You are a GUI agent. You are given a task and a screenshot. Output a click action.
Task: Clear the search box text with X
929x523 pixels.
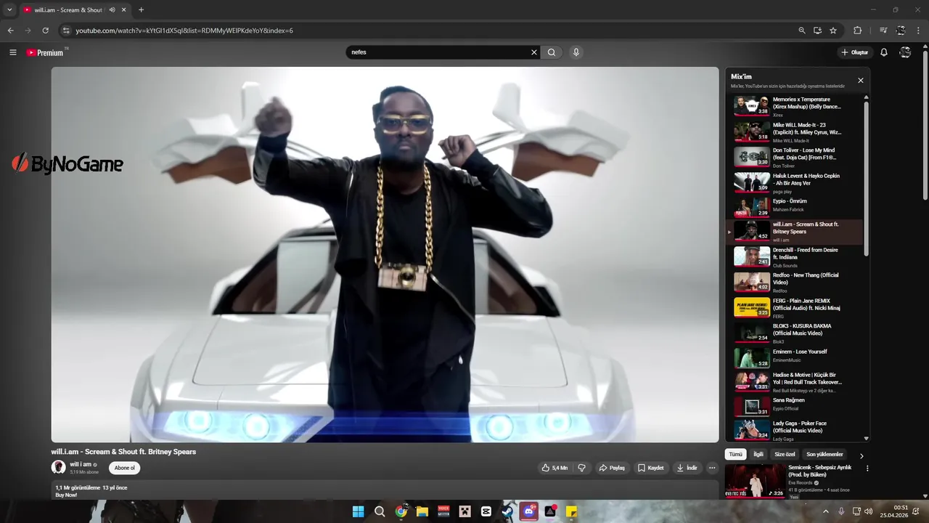point(534,52)
